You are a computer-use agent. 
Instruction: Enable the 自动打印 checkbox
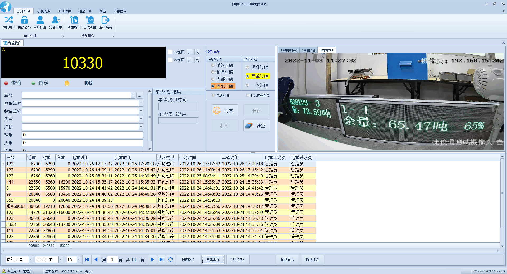pos(213,95)
